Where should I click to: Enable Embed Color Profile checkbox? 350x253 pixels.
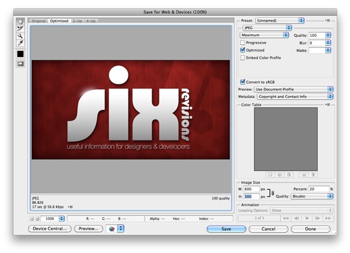click(242, 58)
